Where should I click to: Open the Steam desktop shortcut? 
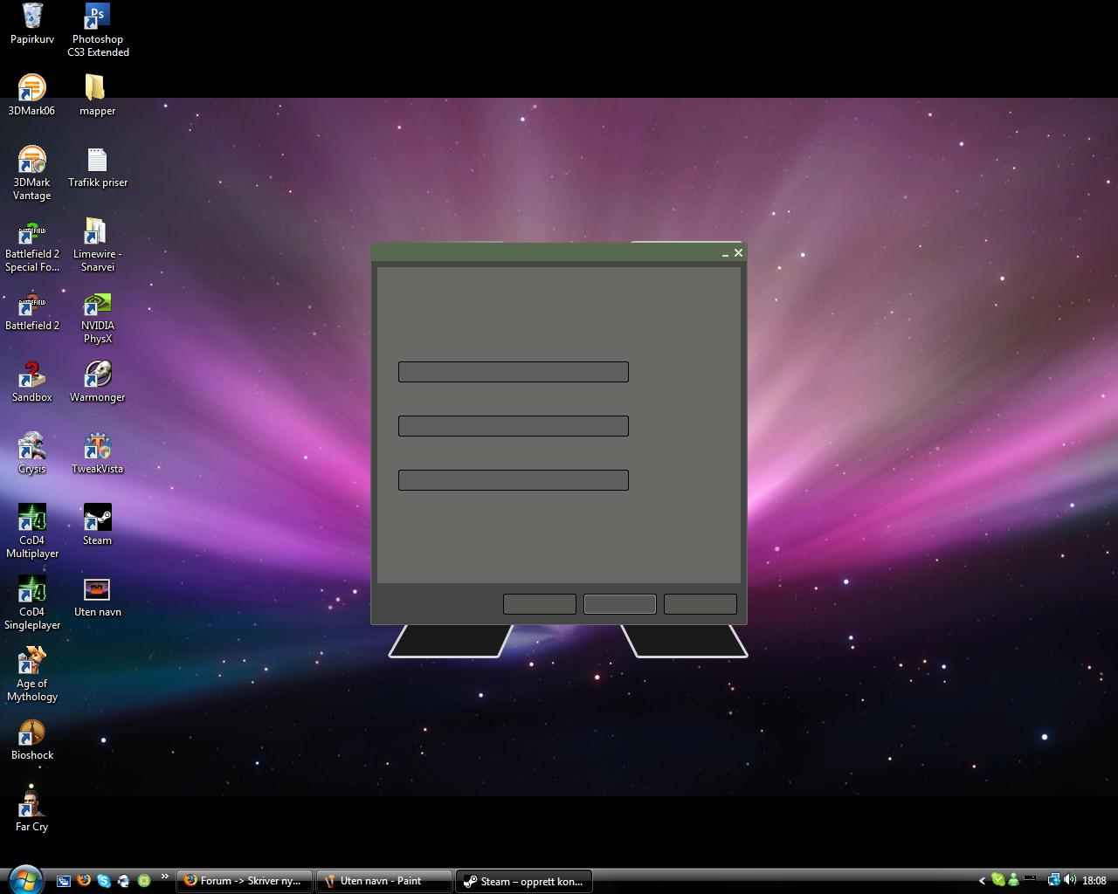click(x=97, y=525)
